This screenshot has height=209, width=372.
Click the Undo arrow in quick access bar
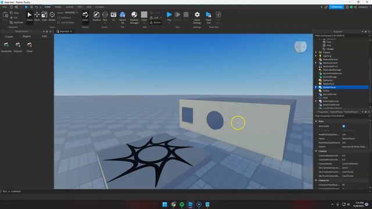click(37, 7)
